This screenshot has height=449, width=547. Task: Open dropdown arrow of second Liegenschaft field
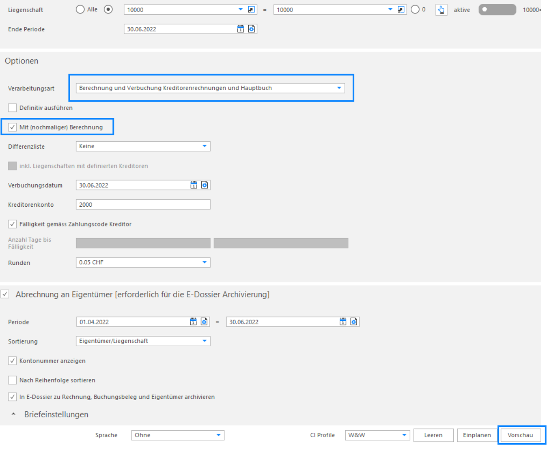point(390,10)
